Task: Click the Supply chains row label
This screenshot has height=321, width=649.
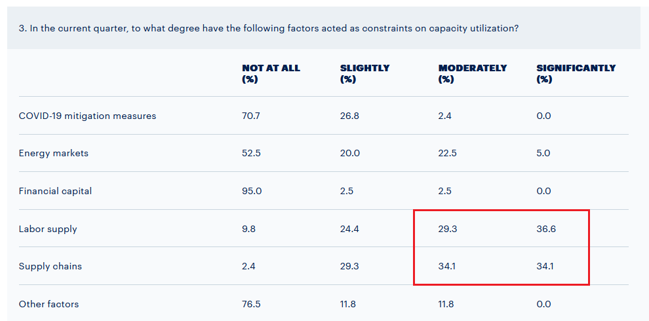Action: [50, 267]
